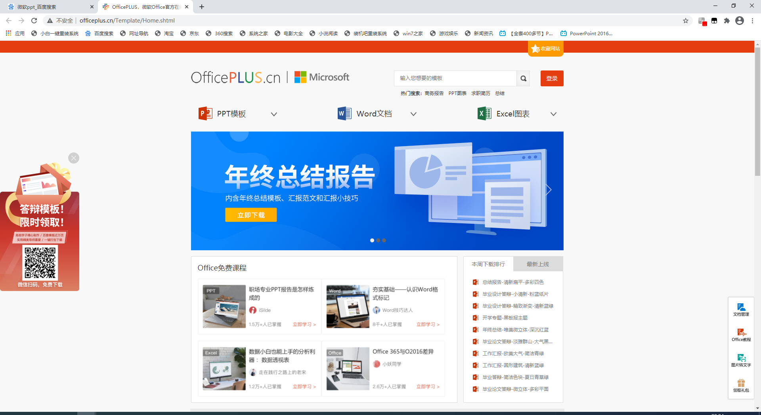Switch carousel to the second slide dot

[x=378, y=240]
